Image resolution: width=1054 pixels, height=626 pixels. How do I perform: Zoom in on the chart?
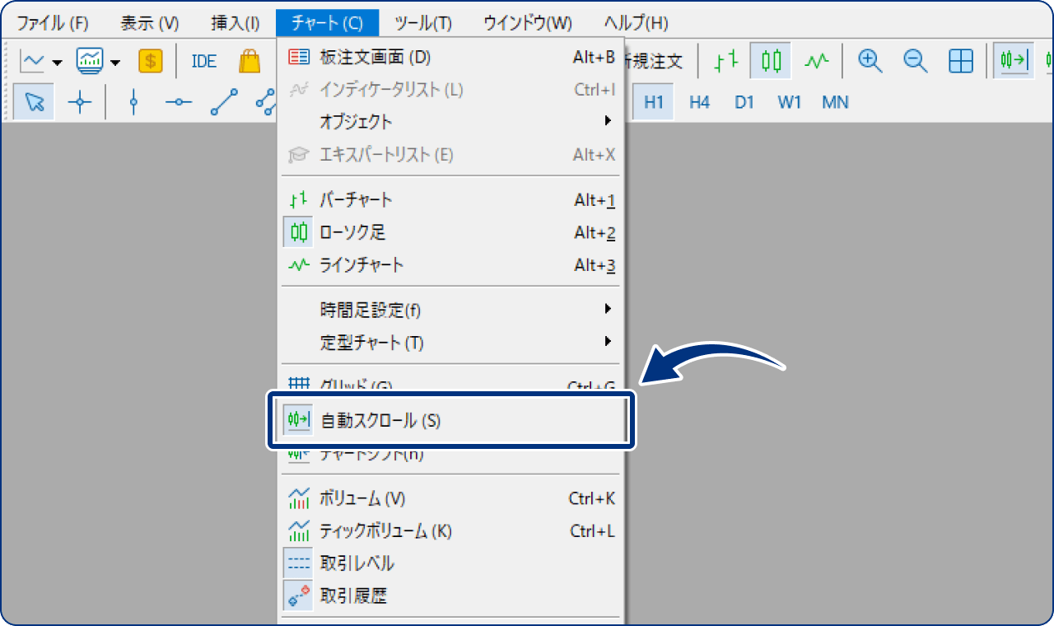869,60
